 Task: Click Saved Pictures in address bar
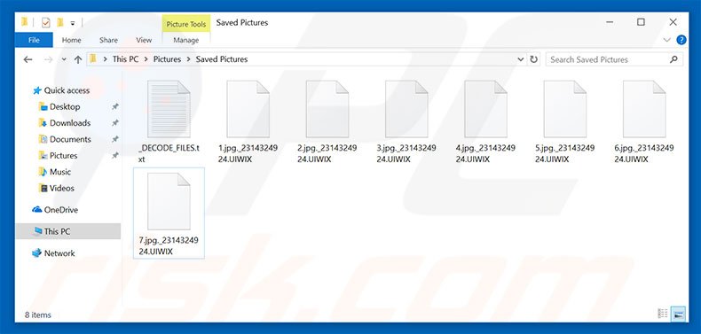click(222, 59)
